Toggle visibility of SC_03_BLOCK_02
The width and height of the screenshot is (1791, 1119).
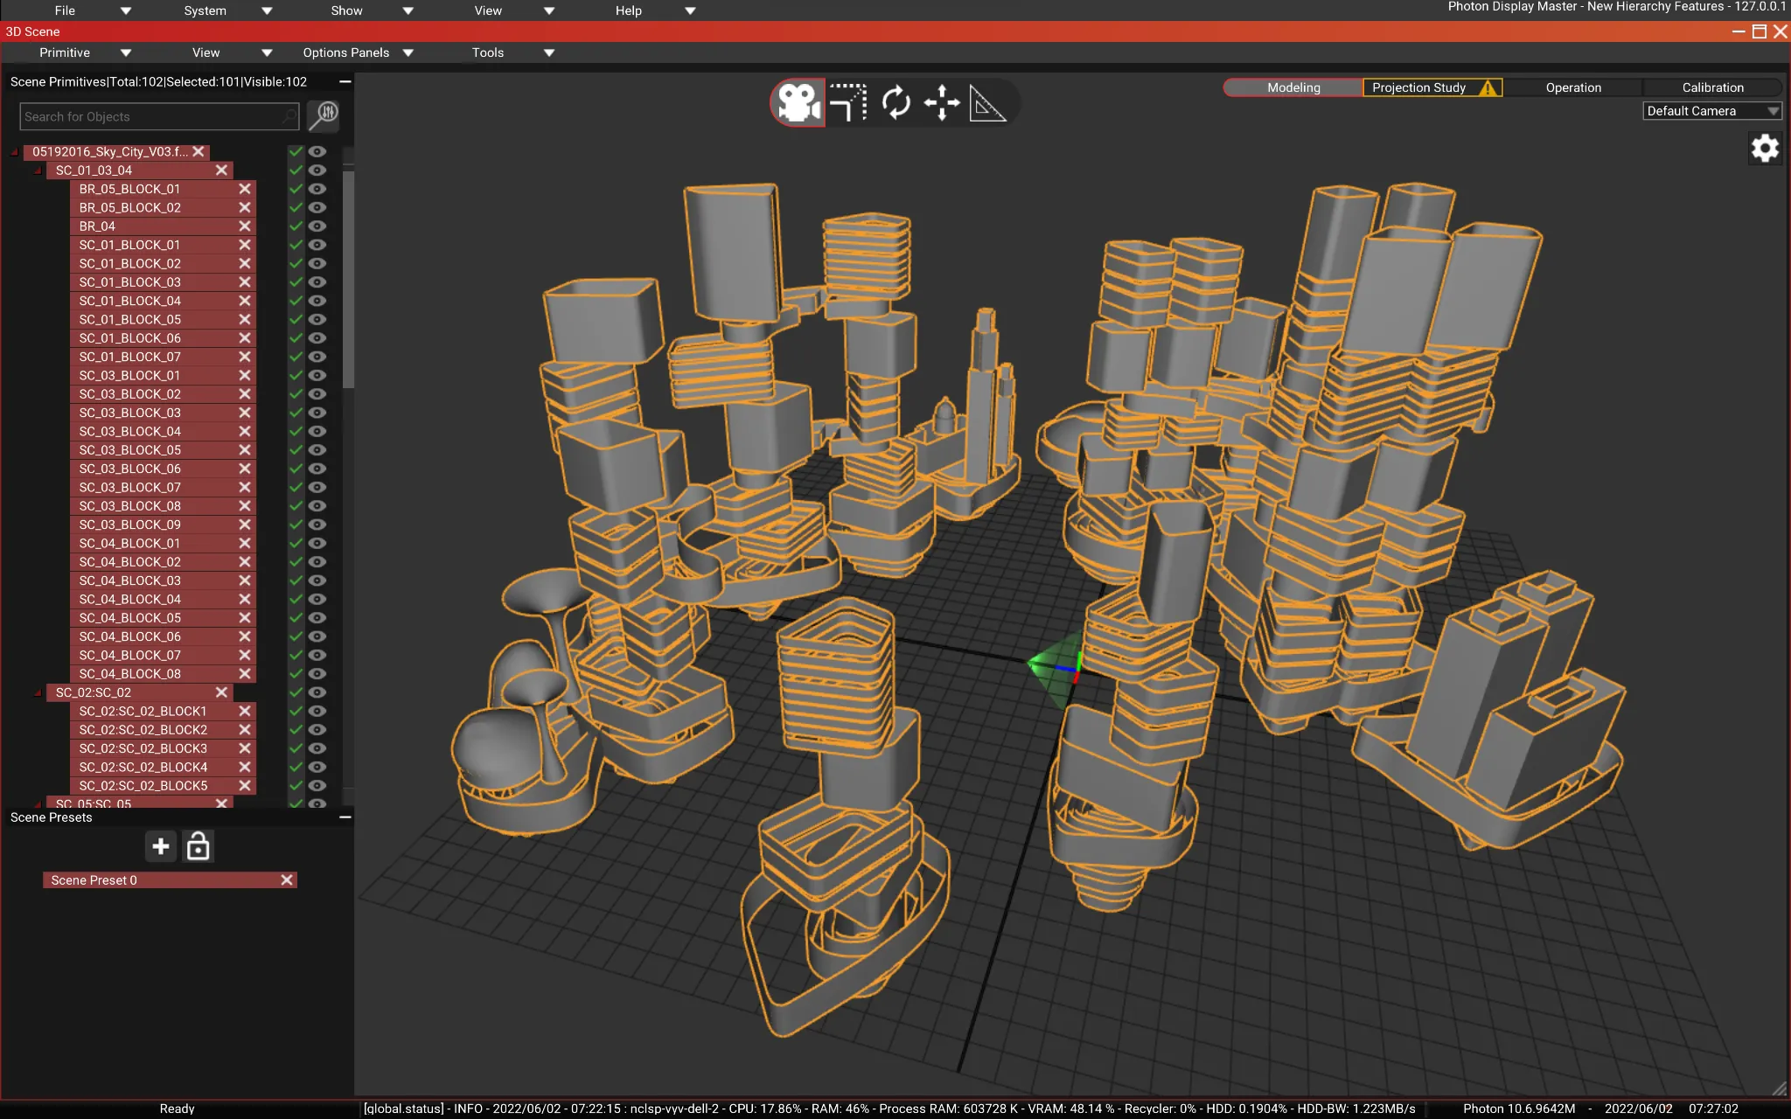(x=317, y=394)
